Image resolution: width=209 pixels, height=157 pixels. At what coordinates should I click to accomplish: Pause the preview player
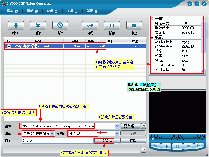pyautogui.click(x=177, y=146)
